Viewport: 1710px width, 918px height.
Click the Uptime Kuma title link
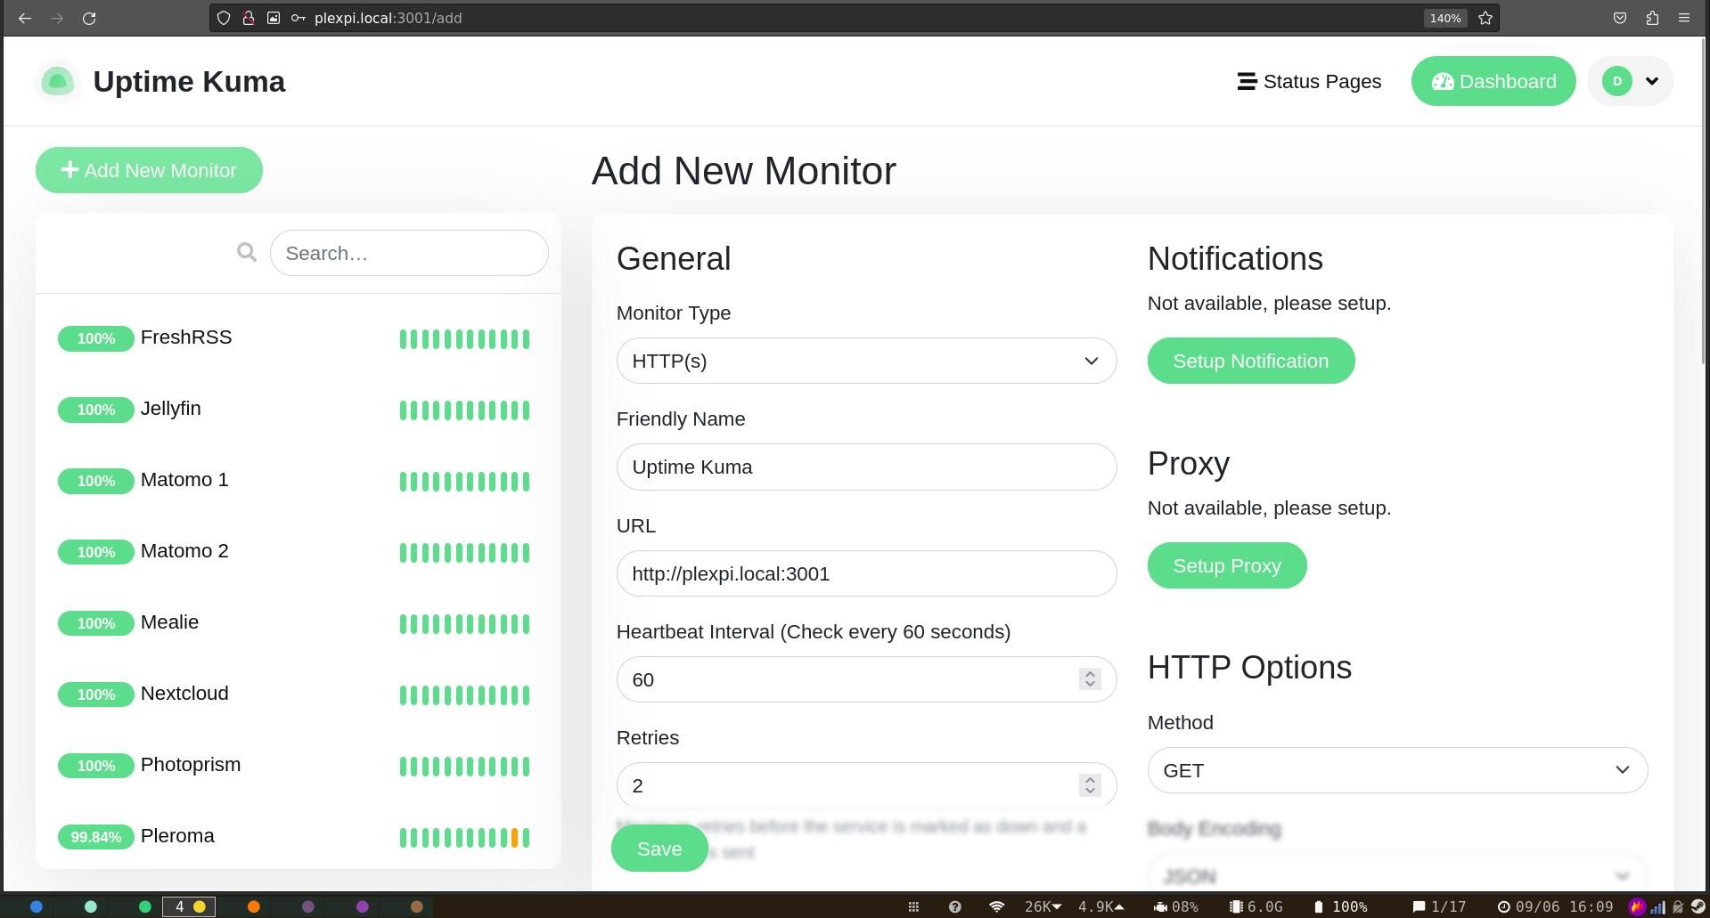[189, 82]
